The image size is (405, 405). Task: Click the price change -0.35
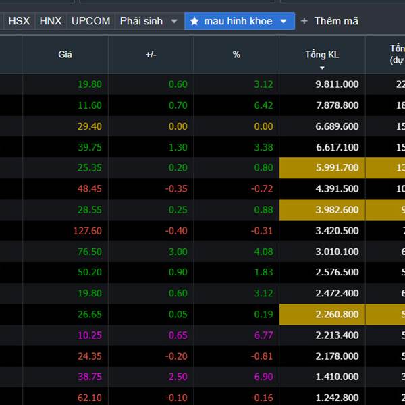pyautogui.click(x=176, y=189)
